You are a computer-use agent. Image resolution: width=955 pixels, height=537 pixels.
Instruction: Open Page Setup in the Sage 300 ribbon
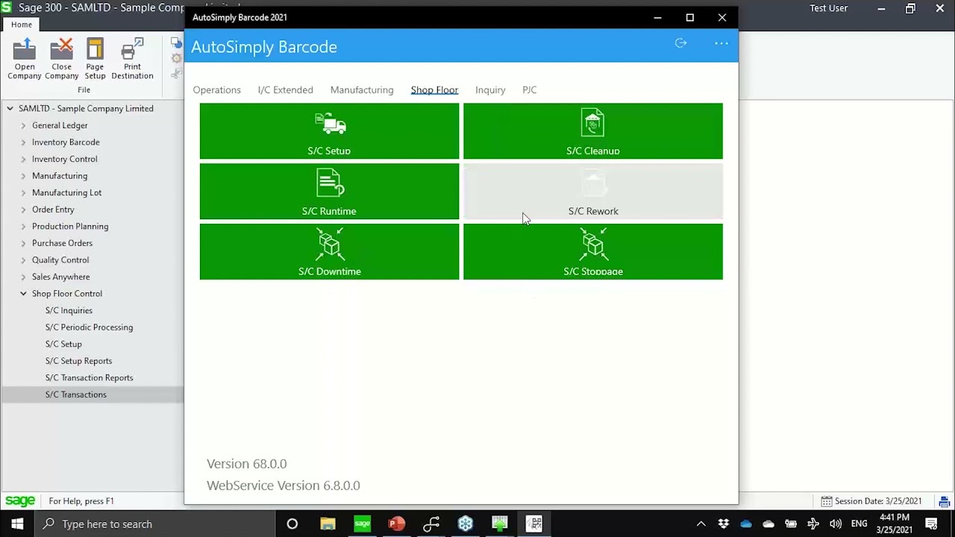(x=95, y=59)
